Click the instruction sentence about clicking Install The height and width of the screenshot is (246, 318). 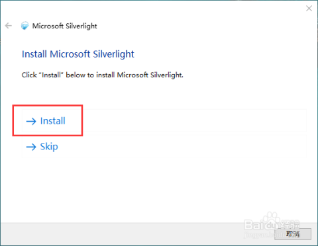(x=103, y=75)
